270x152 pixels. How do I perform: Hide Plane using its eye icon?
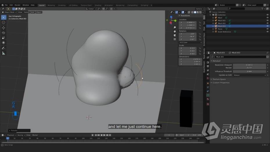[267, 29]
